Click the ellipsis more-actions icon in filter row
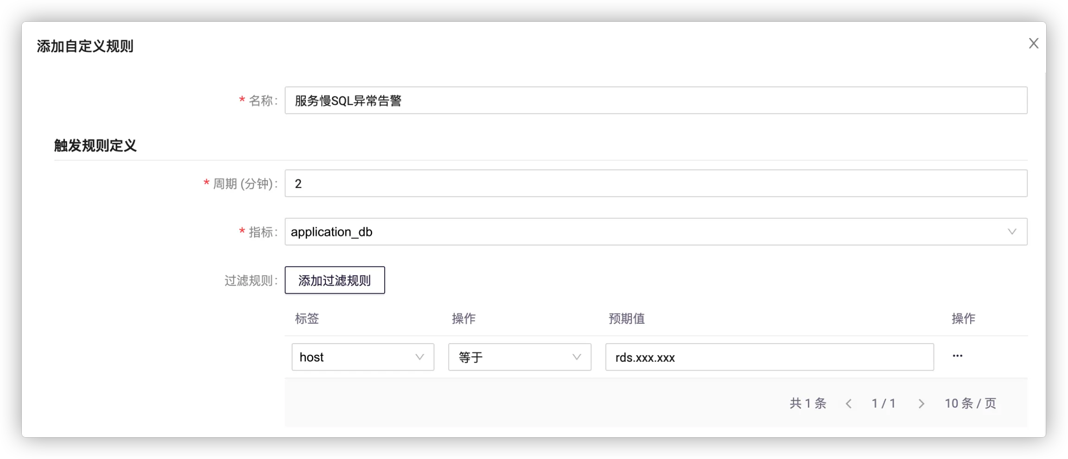 957,356
